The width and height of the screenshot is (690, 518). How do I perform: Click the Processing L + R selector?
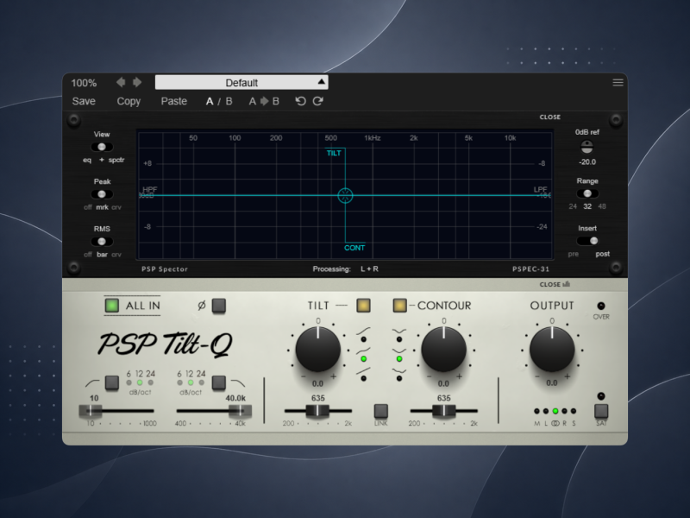point(369,268)
